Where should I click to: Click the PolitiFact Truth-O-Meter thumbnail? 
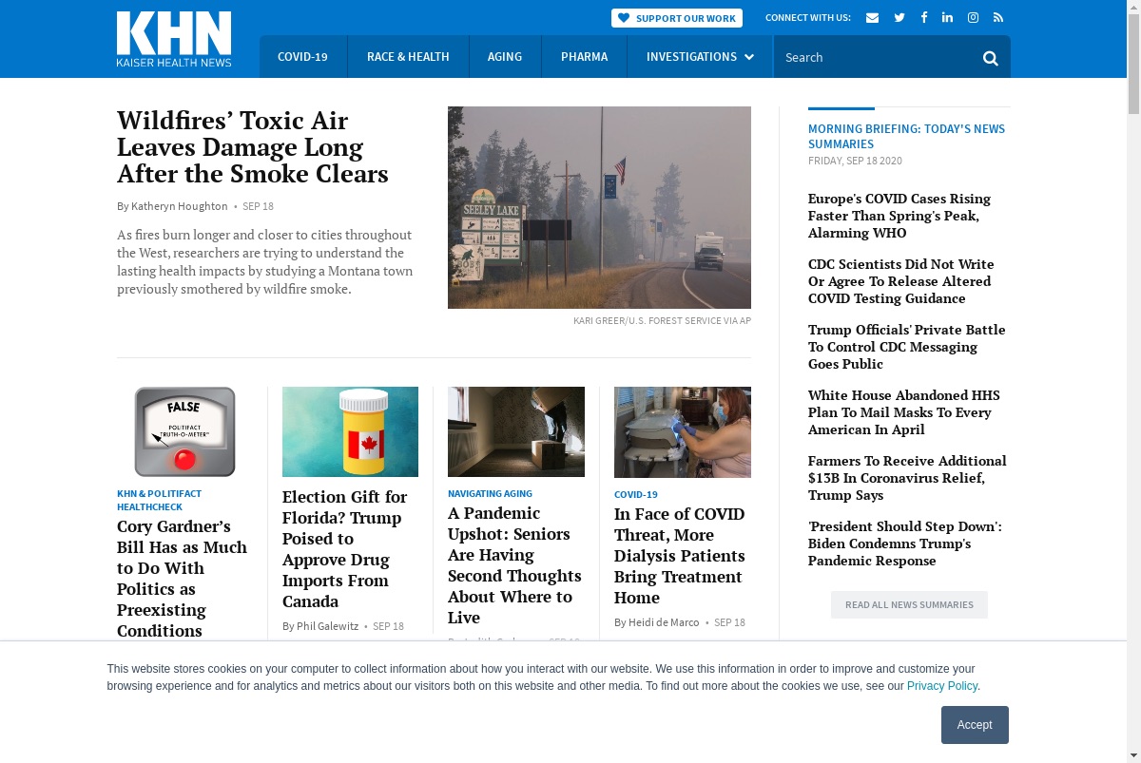tap(184, 431)
